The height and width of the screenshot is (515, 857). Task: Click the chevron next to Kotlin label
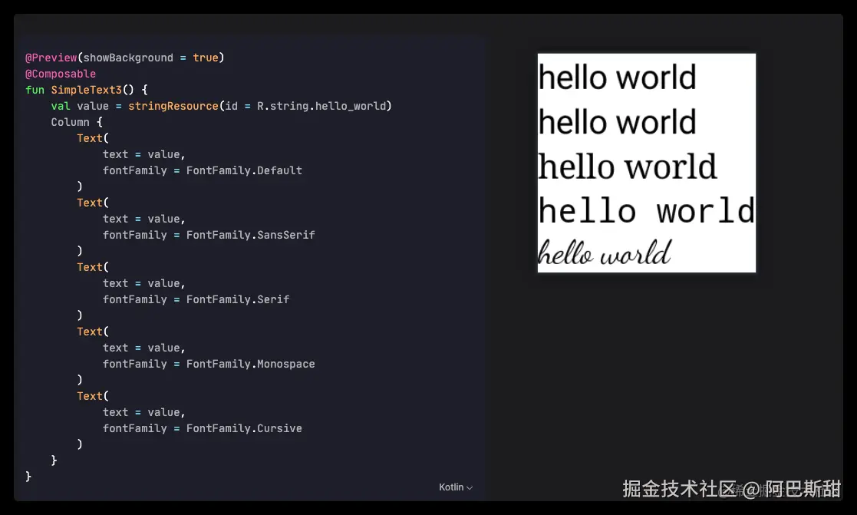coord(470,487)
